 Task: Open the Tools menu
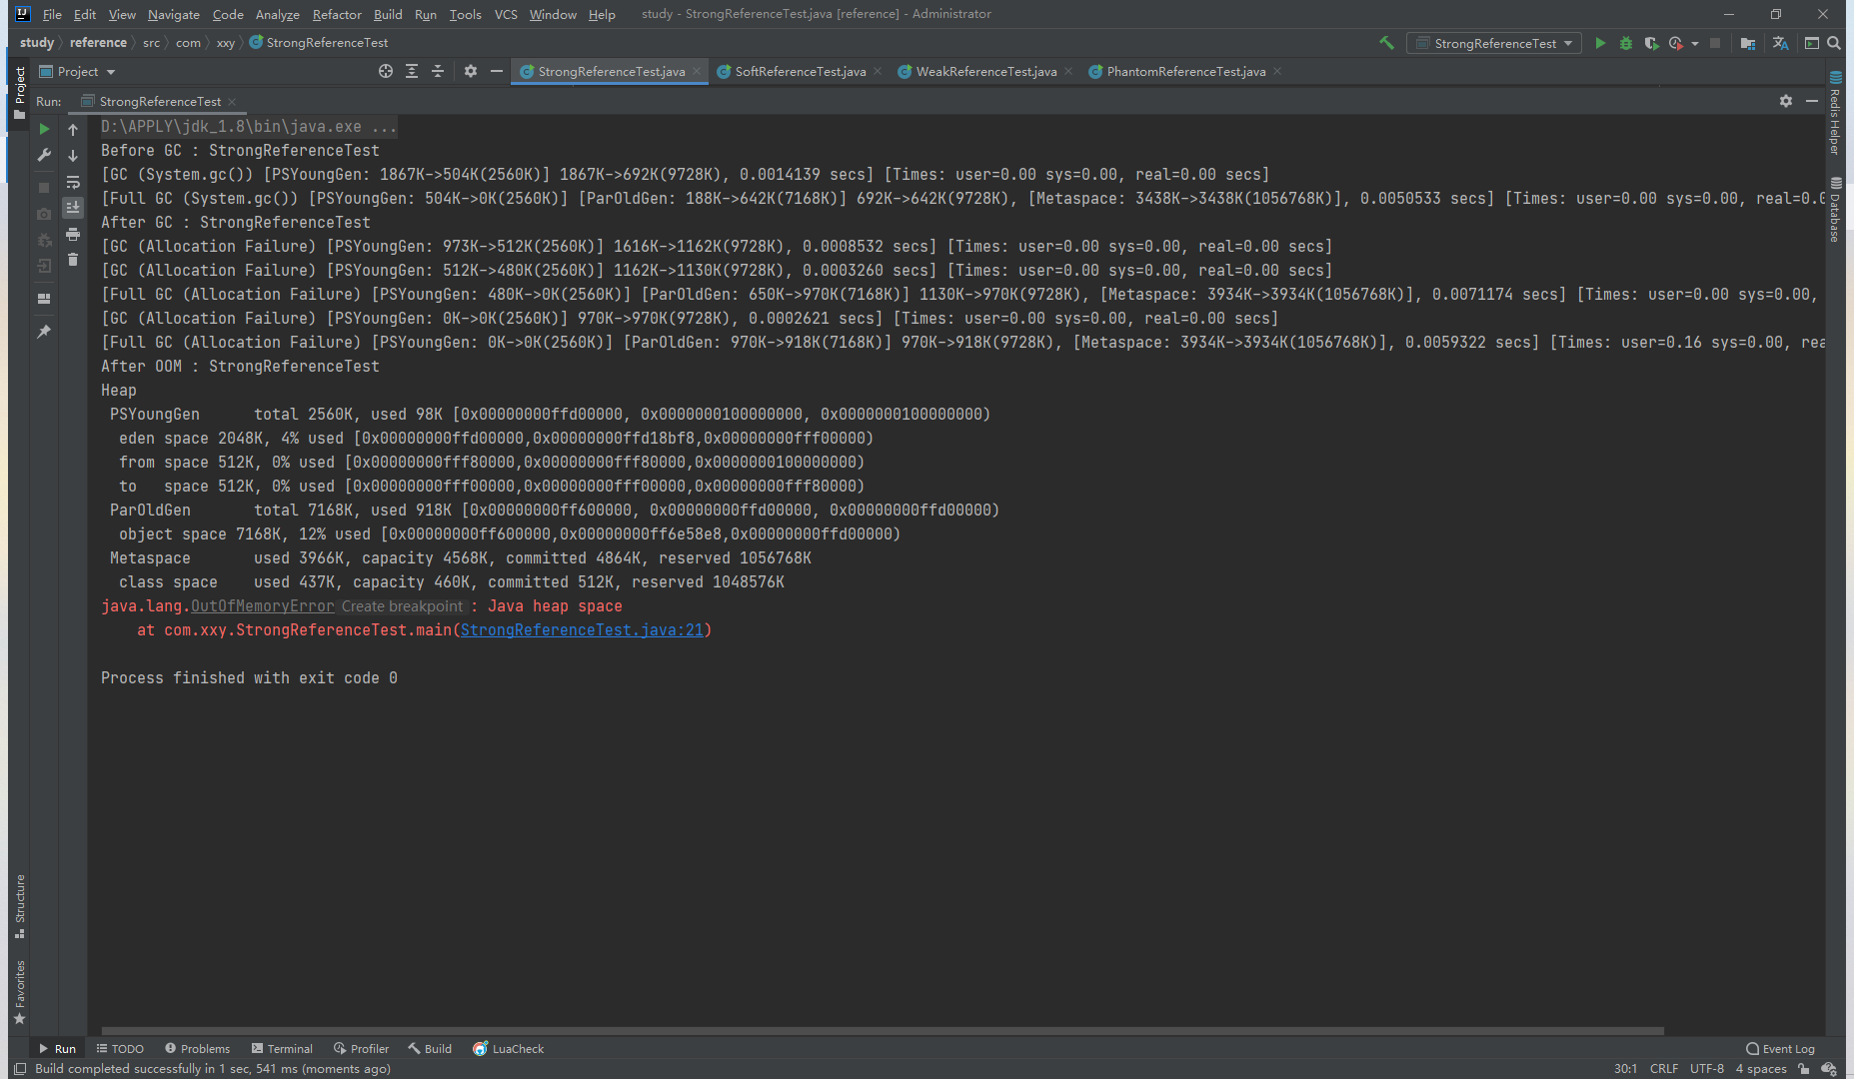pyautogui.click(x=465, y=14)
